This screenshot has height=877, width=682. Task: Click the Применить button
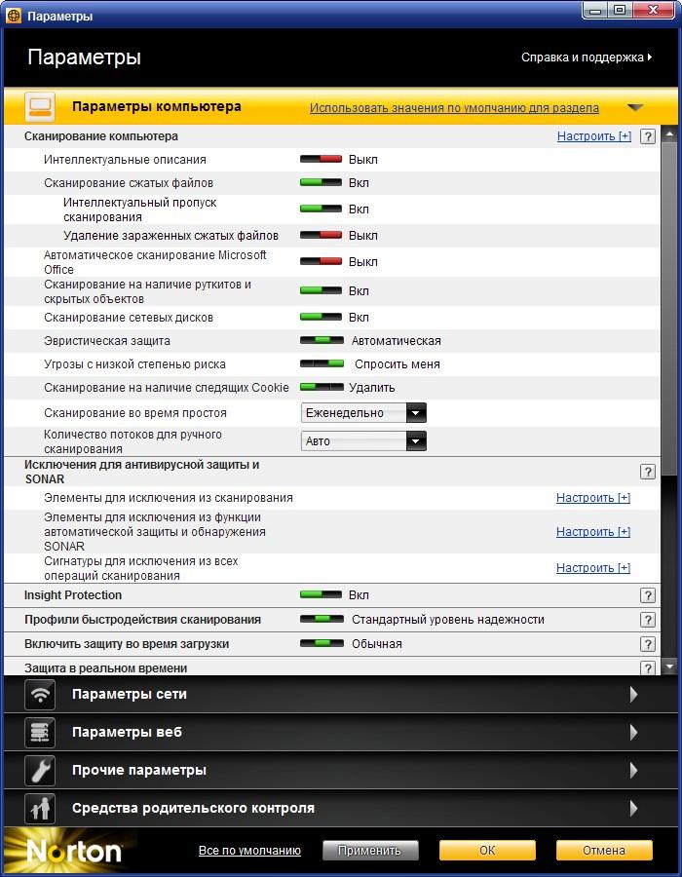click(370, 850)
